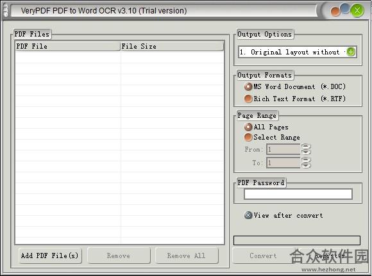The image size is (372, 276).
Task: Click the To page number field
Action: pyautogui.click(x=283, y=163)
